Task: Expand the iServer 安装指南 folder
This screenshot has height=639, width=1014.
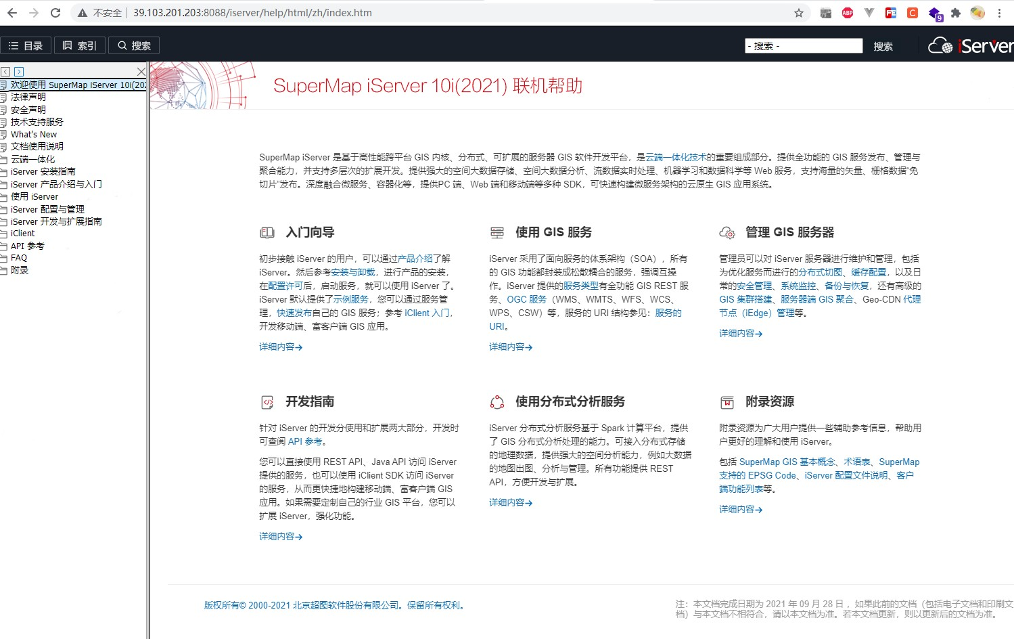Action: [x=43, y=171]
